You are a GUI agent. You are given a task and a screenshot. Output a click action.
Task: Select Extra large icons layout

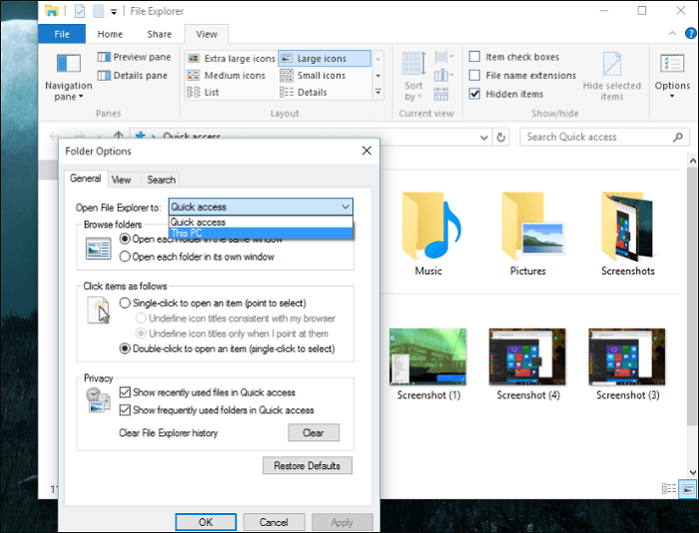[x=231, y=59]
